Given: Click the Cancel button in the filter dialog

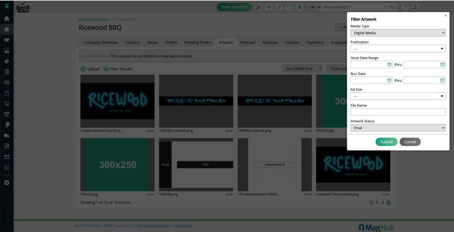Looking at the screenshot, I should tap(410, 142).
